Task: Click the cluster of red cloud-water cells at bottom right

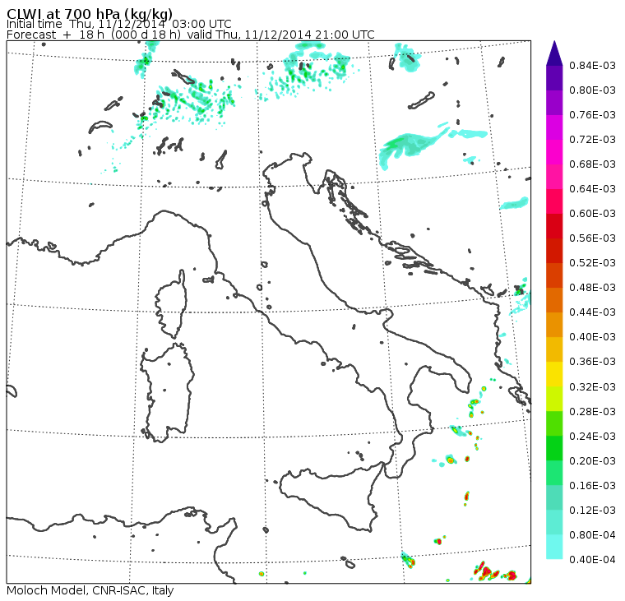Action: point(495,572)
